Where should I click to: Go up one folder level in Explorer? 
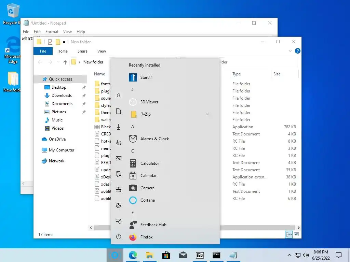click(x=65, y=62)
